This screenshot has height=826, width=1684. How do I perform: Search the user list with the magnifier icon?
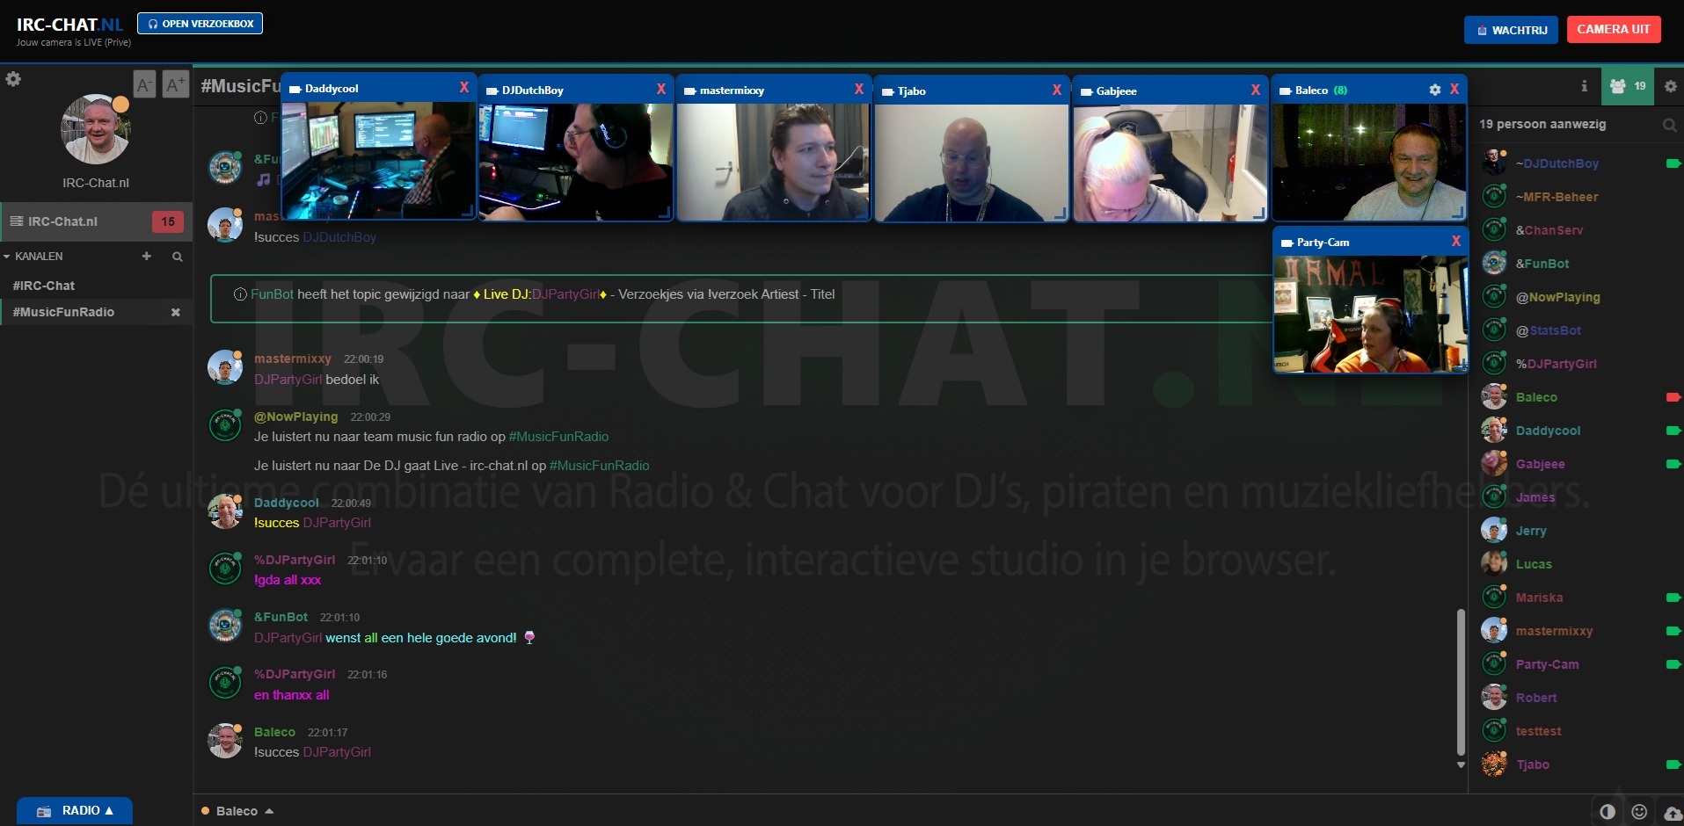1669,125
